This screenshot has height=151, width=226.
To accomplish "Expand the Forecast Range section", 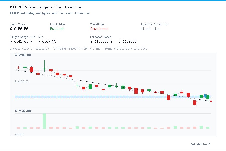I will click(x=101, y=37).
